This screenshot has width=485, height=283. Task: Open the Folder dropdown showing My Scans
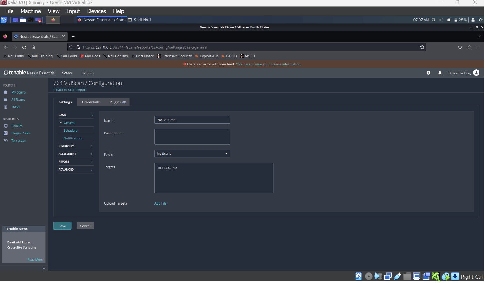pyautogui.click(x=192, y=154)
